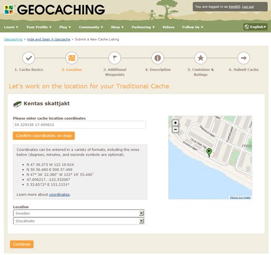Zoom out on the map with minus
Viewport: 271px width, 255px height.
click(x=176, y=129)
